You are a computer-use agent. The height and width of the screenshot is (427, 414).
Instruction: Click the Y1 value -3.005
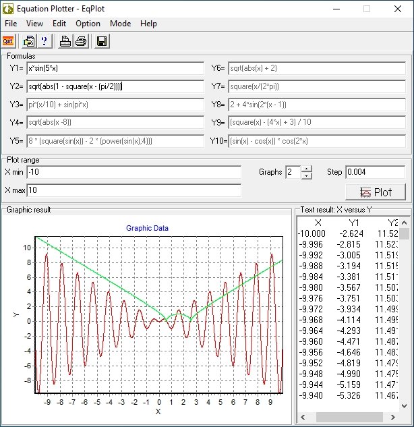click(x=349, y=255)
